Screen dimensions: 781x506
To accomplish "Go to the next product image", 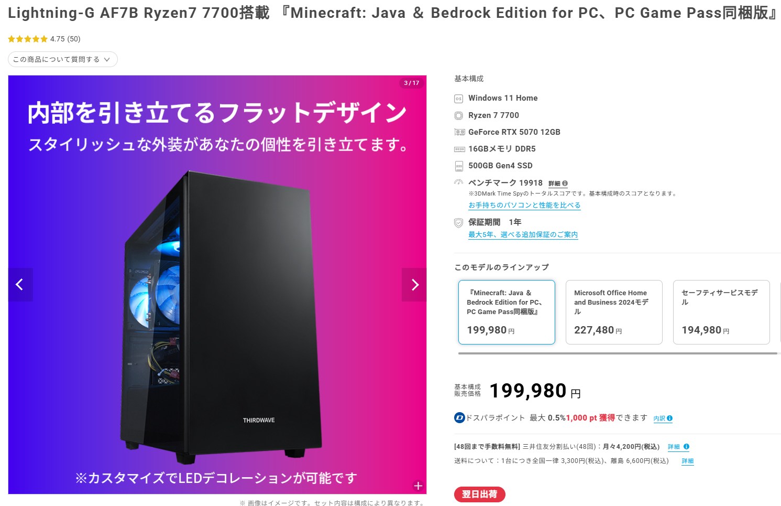I will [414, 285].
